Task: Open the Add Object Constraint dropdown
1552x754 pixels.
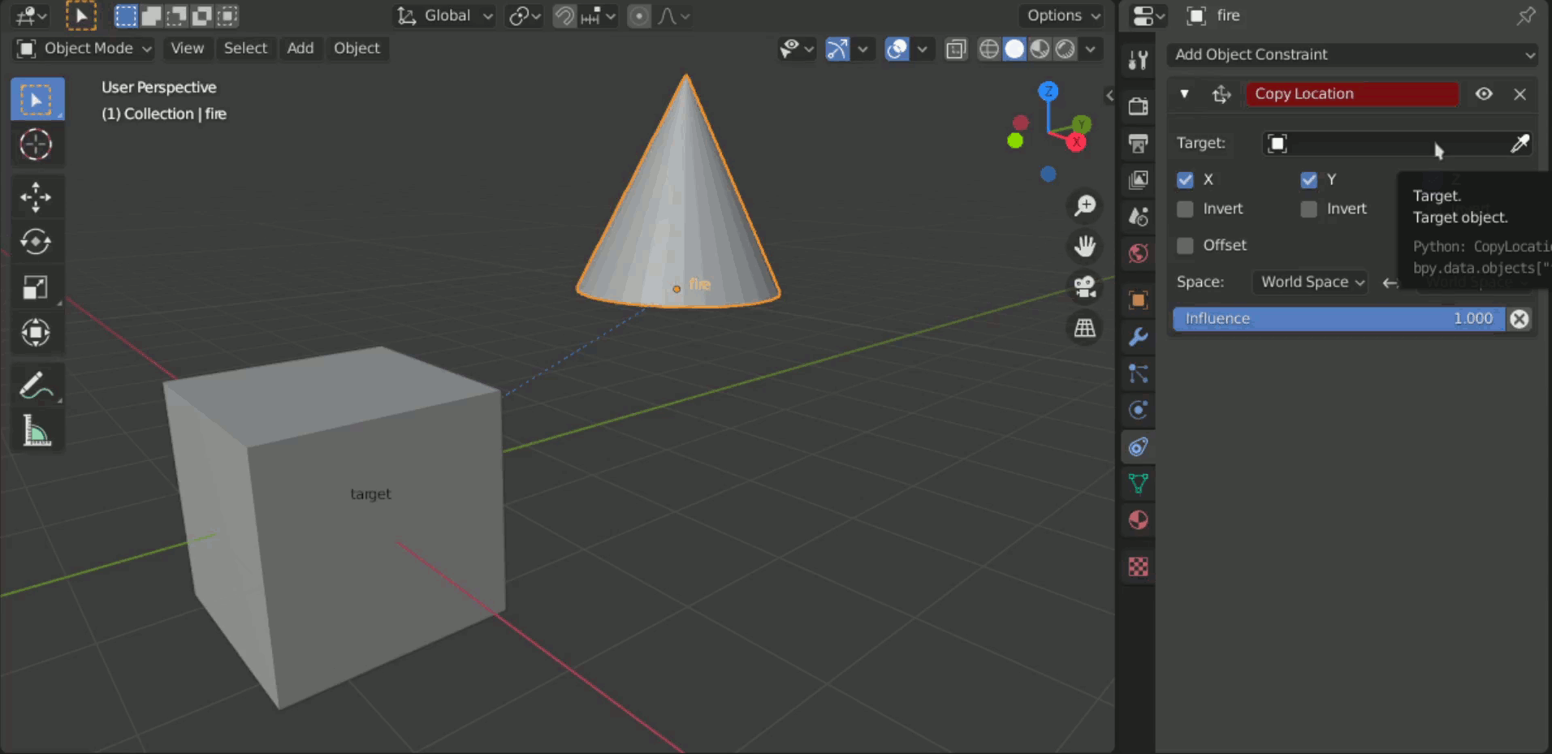Action: point(1352,54)
